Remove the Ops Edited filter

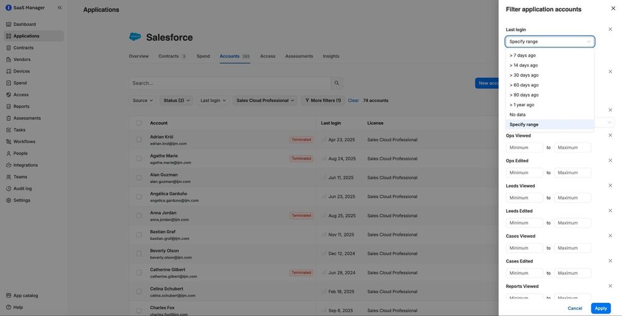(610, 160)
